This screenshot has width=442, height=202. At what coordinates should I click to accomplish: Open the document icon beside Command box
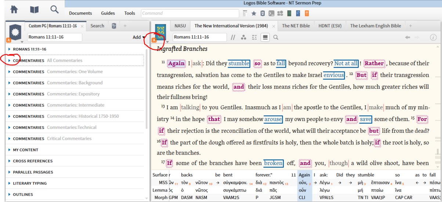pos(245,14)
